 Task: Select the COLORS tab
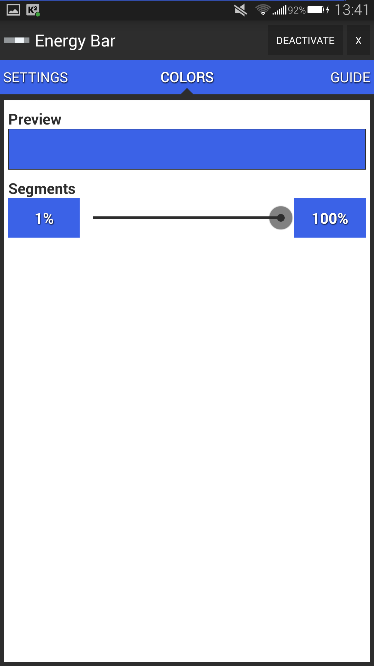pos(187,77)
